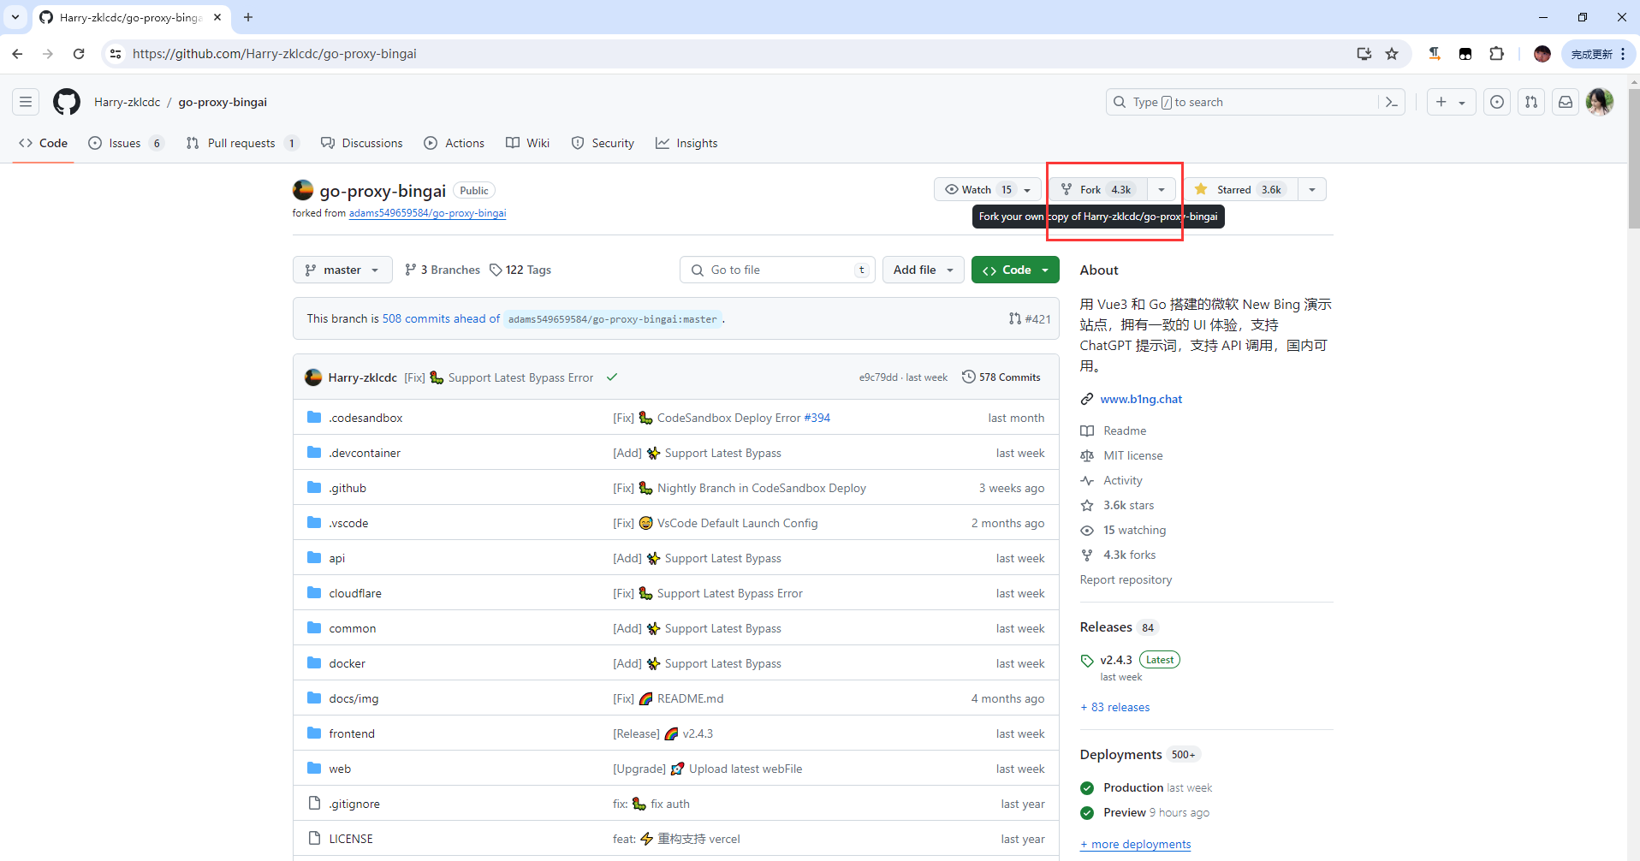Fork the repository with the Fork button
Viewport: 1640px width, 861px height.
coord(1099,189)
